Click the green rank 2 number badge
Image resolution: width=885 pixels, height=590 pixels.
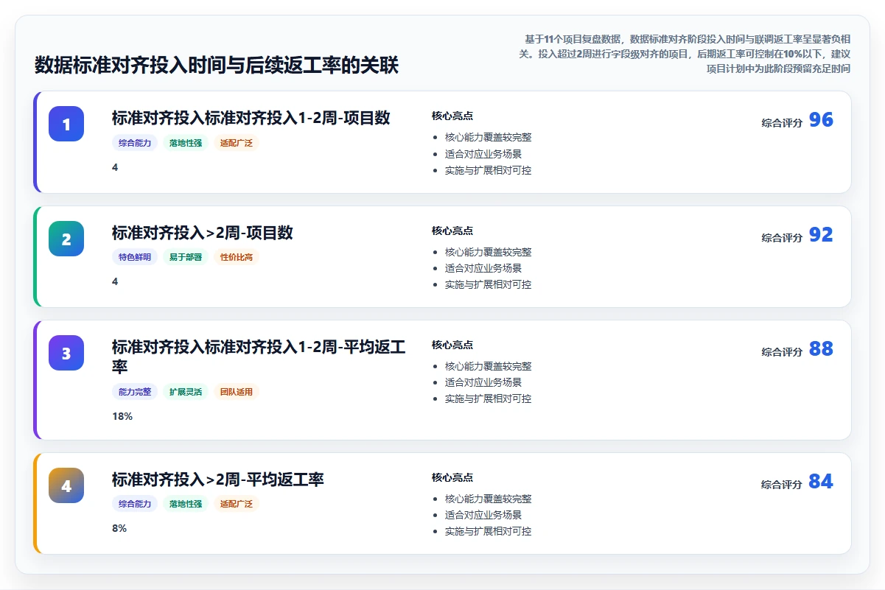coord(66,239)
